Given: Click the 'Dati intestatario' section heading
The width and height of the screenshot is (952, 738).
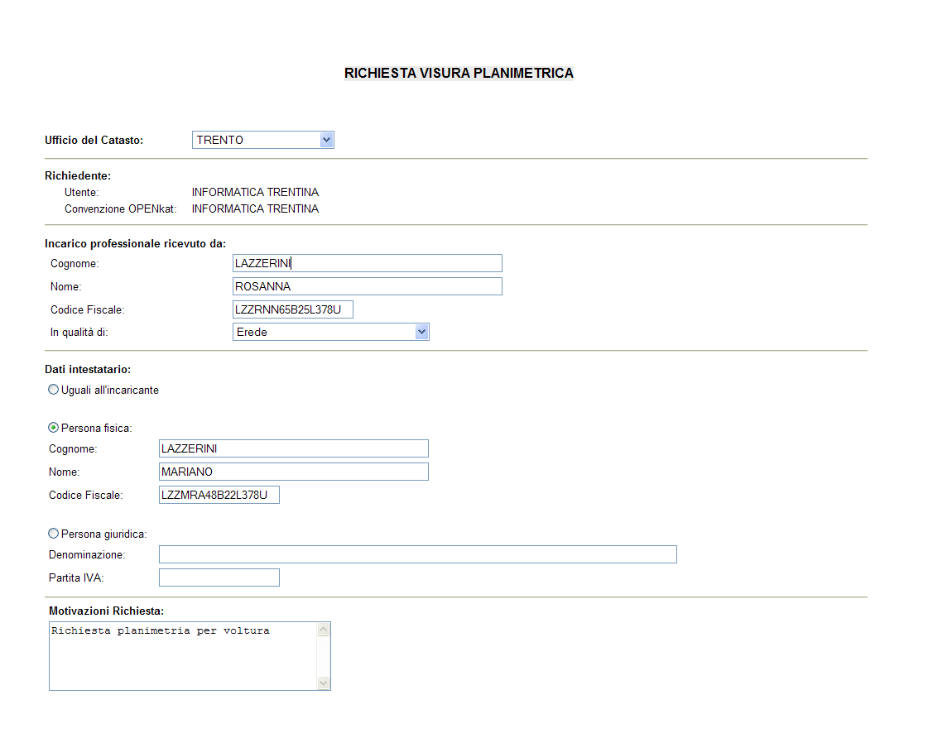Looking at the screenshot, I should [88, 369].
